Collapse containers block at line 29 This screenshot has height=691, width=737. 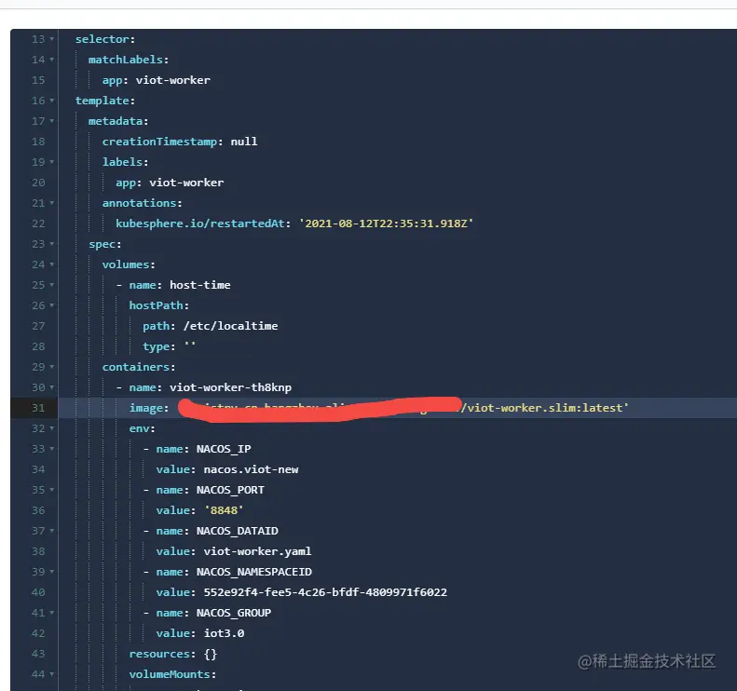pos(51,367)
